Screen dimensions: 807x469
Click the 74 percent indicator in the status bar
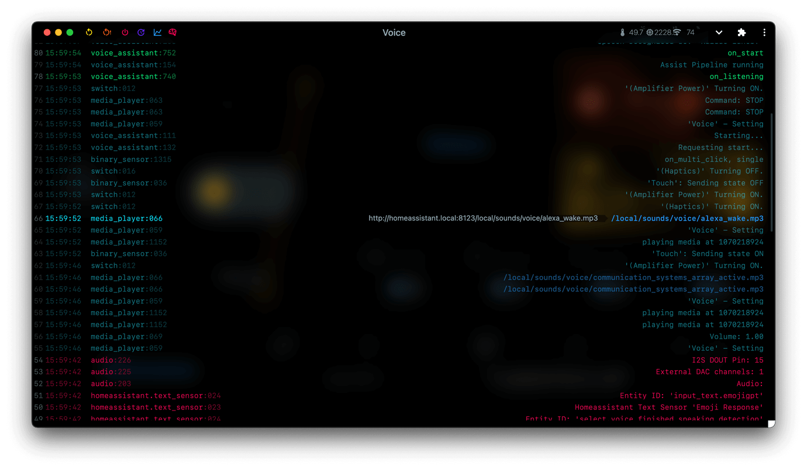691,32
